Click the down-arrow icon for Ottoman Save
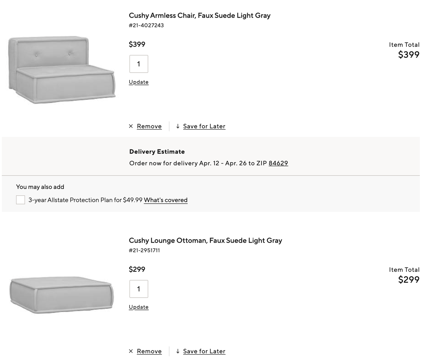Image resolution: width=427 pixels, height=360 pixels. click(178, 351)
